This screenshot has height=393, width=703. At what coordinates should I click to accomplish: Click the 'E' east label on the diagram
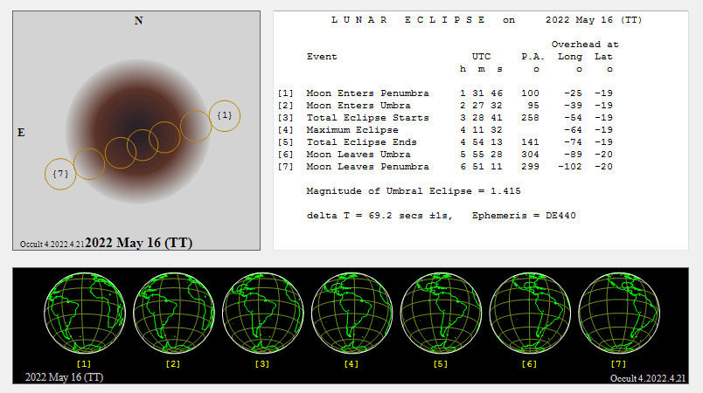[21, 133]
